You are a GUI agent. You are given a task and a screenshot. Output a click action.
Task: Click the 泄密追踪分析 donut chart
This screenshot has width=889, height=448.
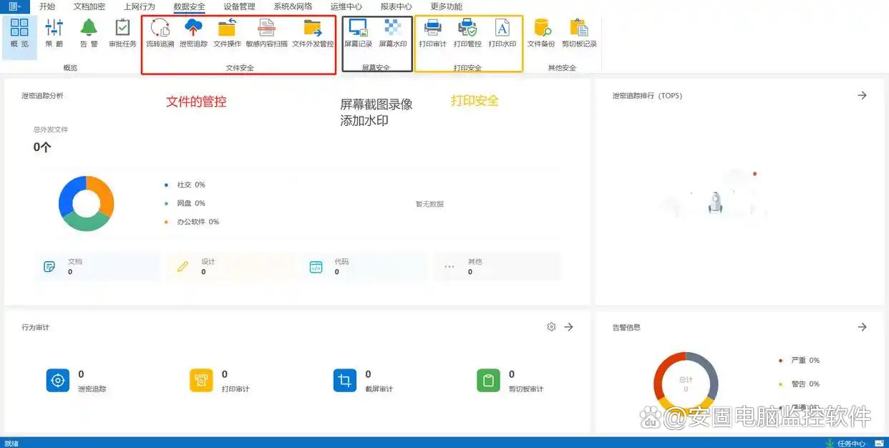coord(86,203)
